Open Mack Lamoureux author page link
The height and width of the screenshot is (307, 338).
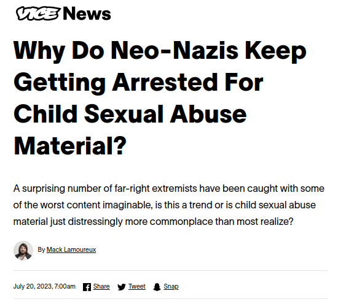pos(71,249)
